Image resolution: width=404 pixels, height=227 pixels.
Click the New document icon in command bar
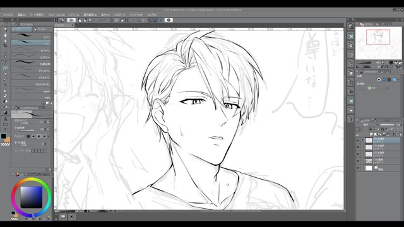(80, 20)
